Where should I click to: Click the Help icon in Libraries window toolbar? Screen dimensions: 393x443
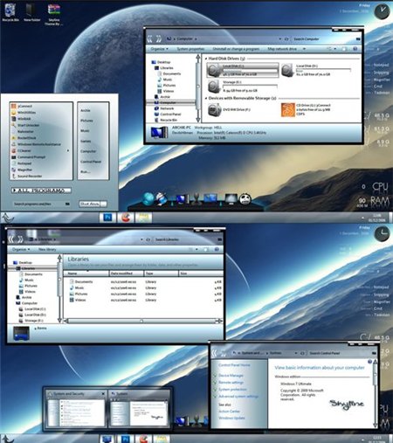click(x=217, y=249)
